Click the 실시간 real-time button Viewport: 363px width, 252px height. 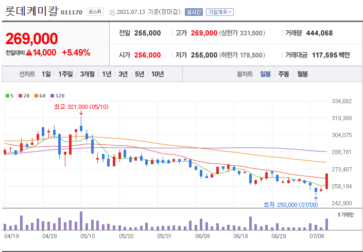194,12
